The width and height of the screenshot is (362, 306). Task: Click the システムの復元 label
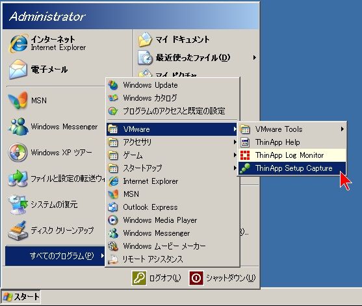coord(54,205)
